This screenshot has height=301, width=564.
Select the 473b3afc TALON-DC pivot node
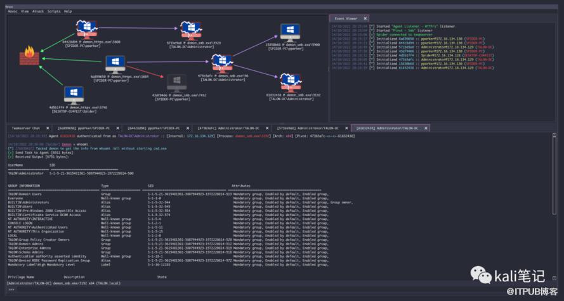point(220,62)
